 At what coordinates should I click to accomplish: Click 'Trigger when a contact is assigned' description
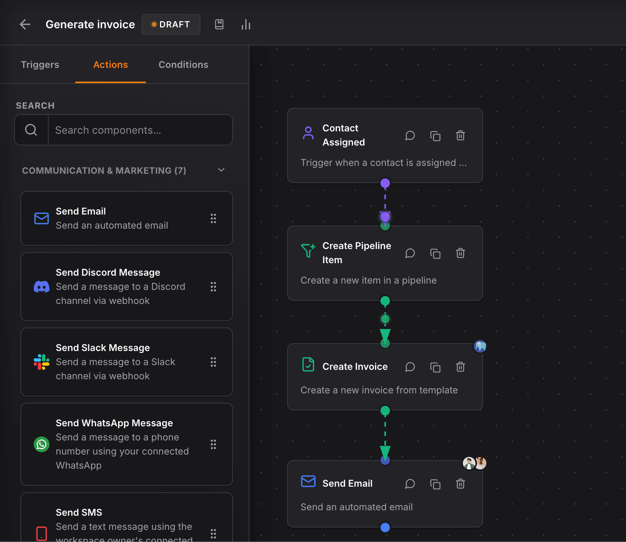[x=384, y=163]
